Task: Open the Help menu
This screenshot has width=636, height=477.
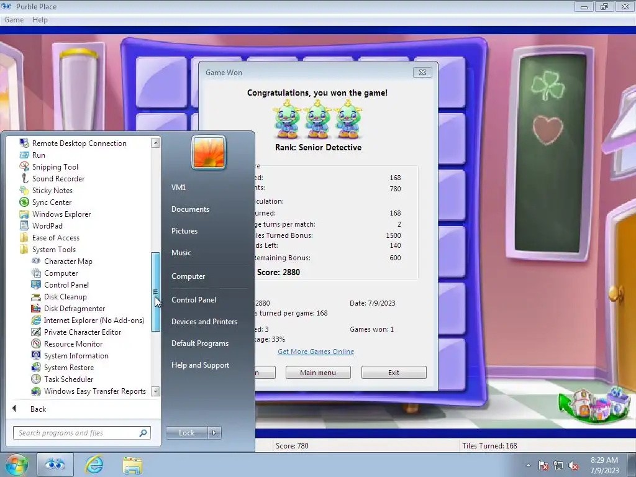Action: (x=40, y=19)
